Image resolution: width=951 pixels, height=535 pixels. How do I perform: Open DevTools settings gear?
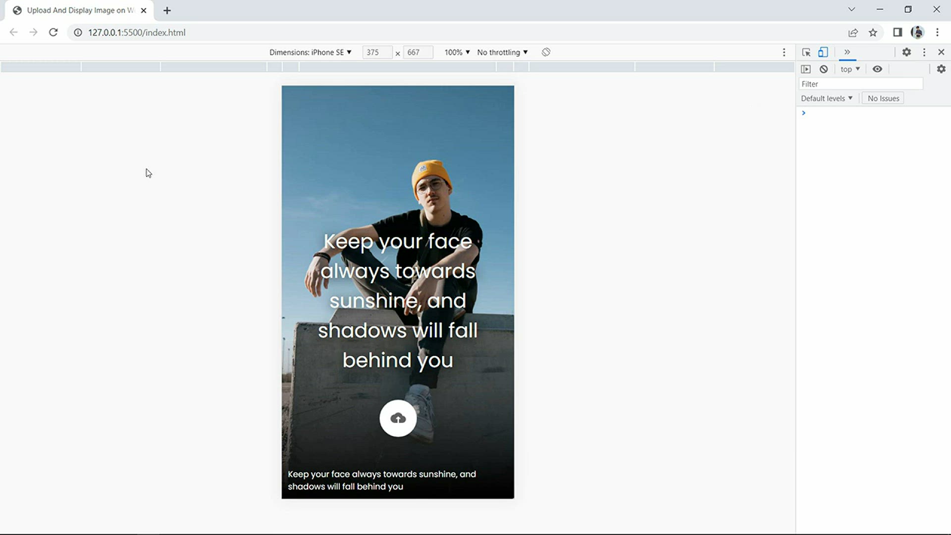pos(906,52)
